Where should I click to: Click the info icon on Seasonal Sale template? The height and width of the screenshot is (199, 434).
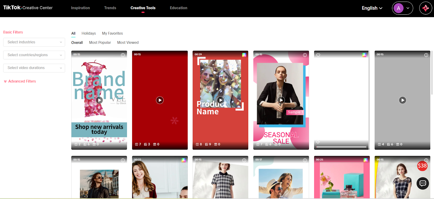click(x=305, y=55)
